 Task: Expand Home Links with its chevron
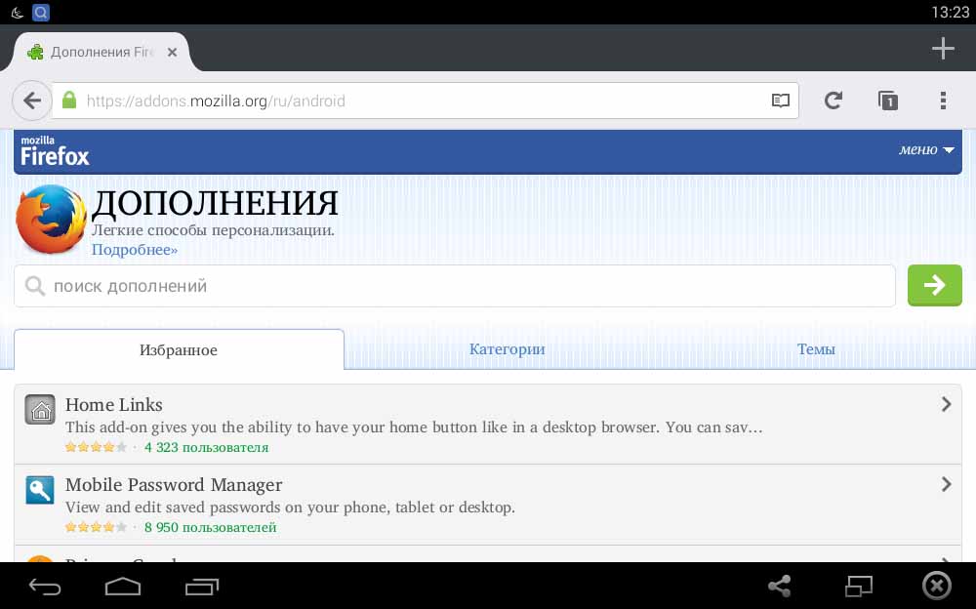coord(946,404)
